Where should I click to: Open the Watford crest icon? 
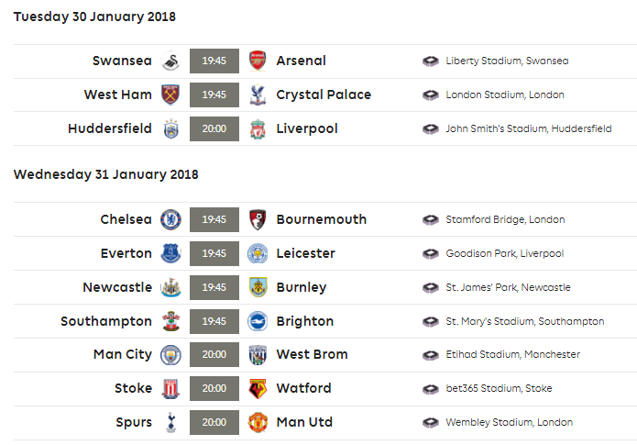pyautogui.click(x=258, y=388)
